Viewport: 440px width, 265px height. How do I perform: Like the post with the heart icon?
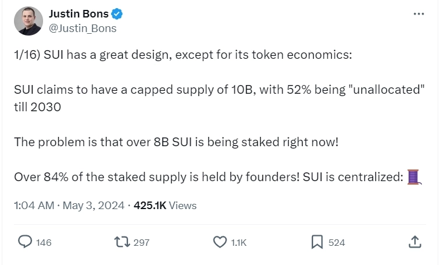pyautogui.click(x=219, y=242)
